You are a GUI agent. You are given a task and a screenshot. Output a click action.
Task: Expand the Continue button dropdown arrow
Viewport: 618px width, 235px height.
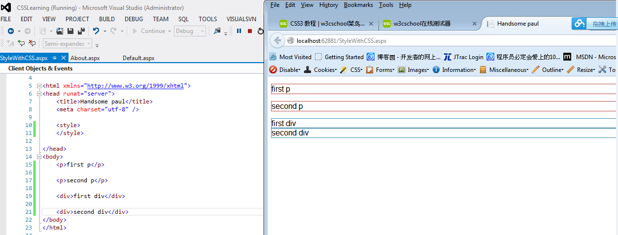point(170,31)
